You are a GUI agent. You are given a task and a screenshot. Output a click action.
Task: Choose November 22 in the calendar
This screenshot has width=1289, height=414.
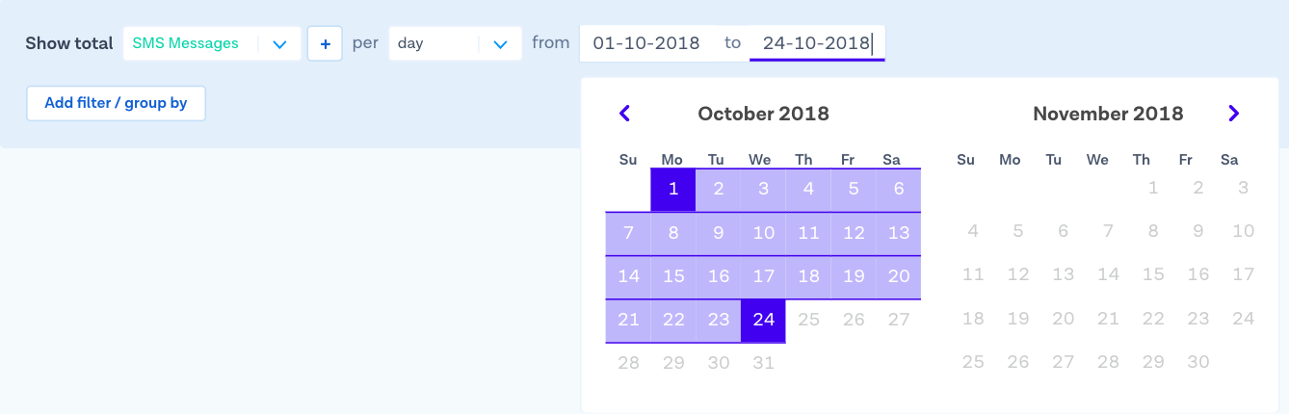(1153, 320)
